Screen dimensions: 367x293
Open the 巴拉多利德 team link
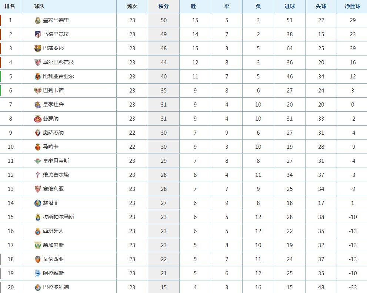click(56, 287)
